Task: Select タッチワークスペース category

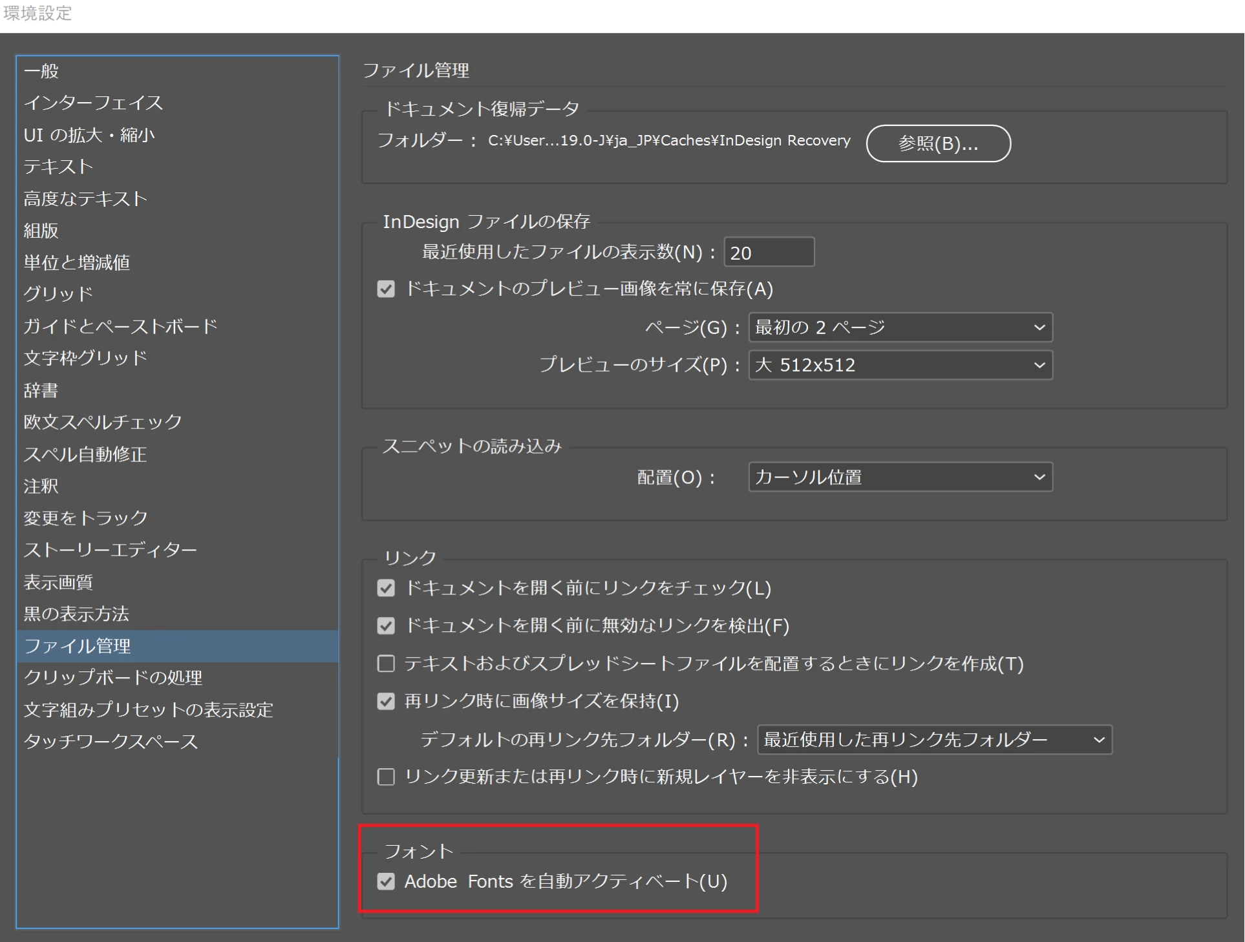Action: click(x=111, y=742)
